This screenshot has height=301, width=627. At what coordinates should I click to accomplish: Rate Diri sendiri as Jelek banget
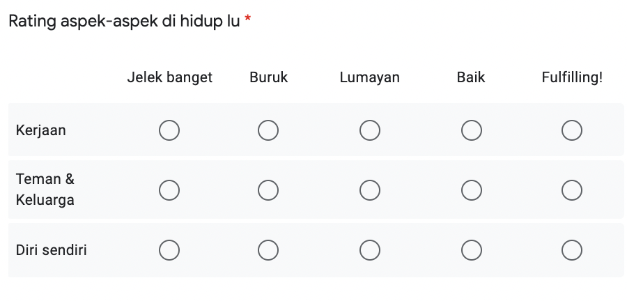point(169,249)
